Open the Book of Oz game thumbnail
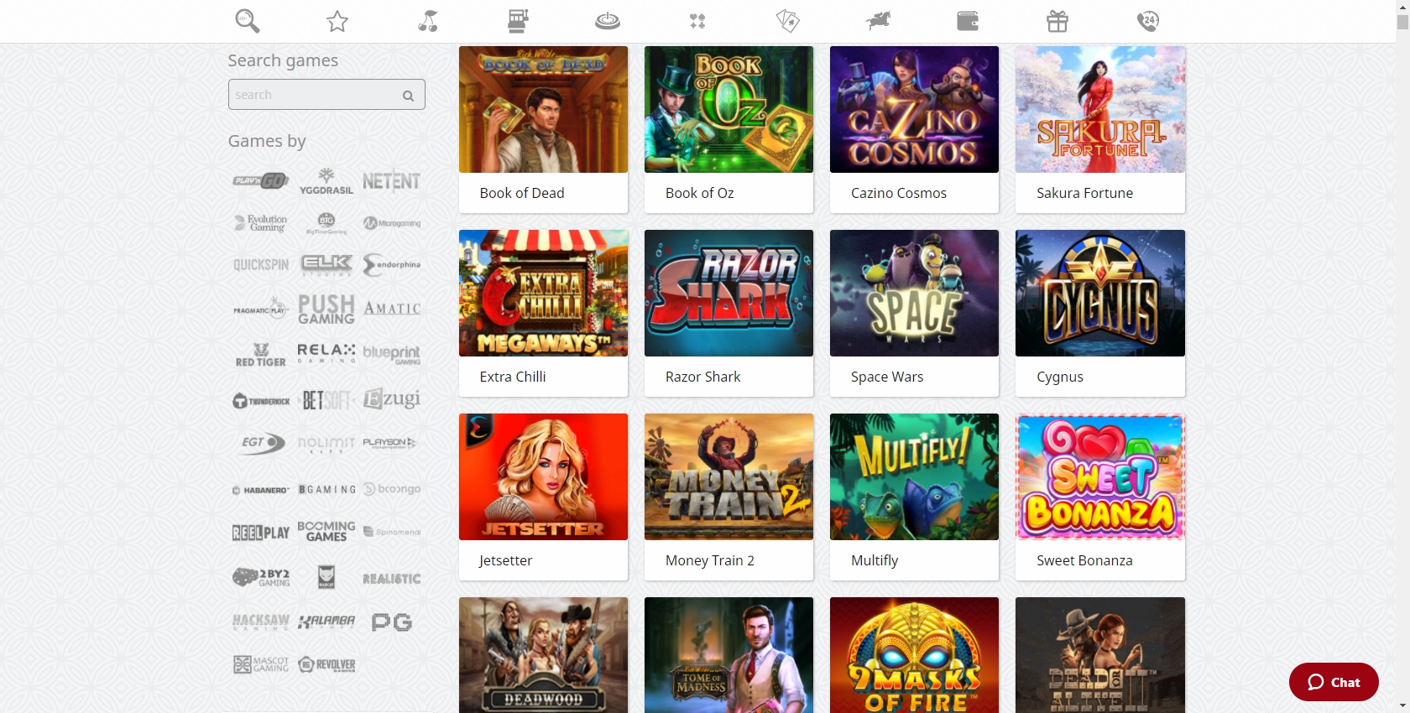 [728, 109]
